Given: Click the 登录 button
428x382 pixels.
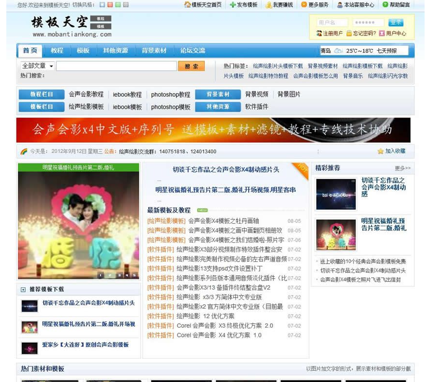Looking at the screenshot, I should [396, 22].
